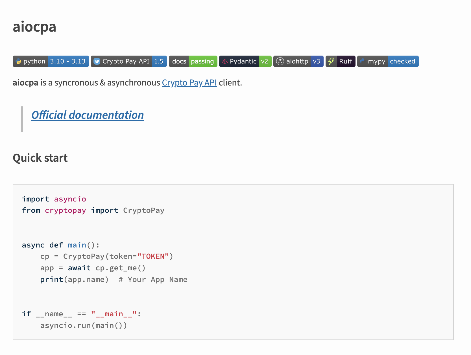471x355 pixels.
Task: Click the aiohttp logo icon
Action: click(280, 61)
